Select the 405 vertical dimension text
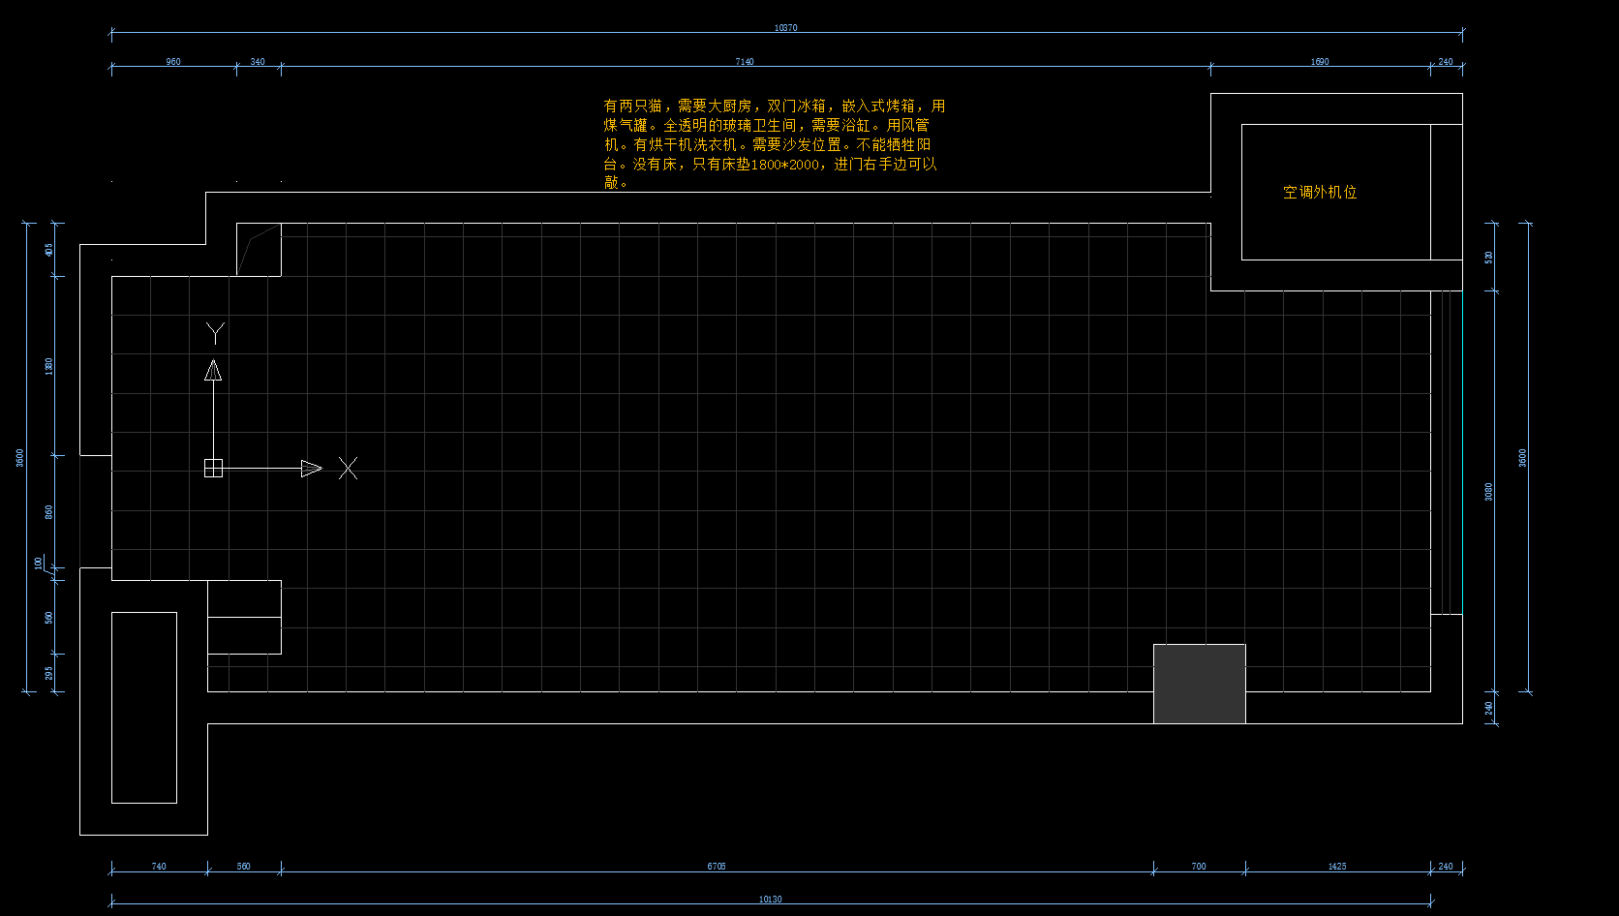Image resolution: width=1619 pixels, height=916 pixels. click(x=49, y=250)
